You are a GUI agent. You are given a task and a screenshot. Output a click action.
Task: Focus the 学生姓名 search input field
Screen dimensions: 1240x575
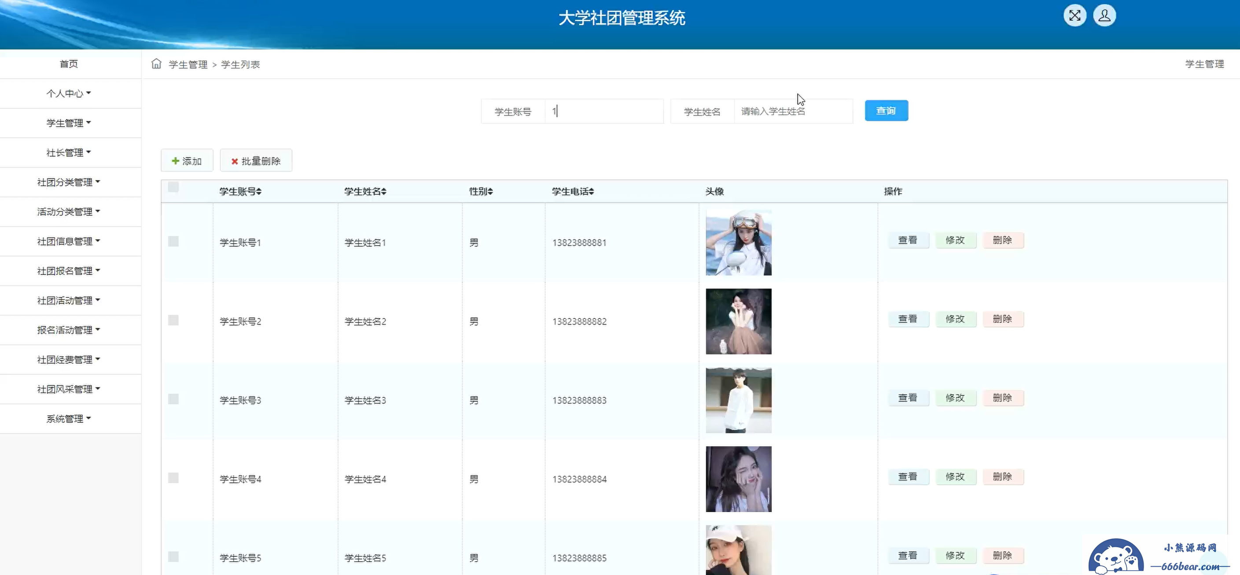pos(793,111)
